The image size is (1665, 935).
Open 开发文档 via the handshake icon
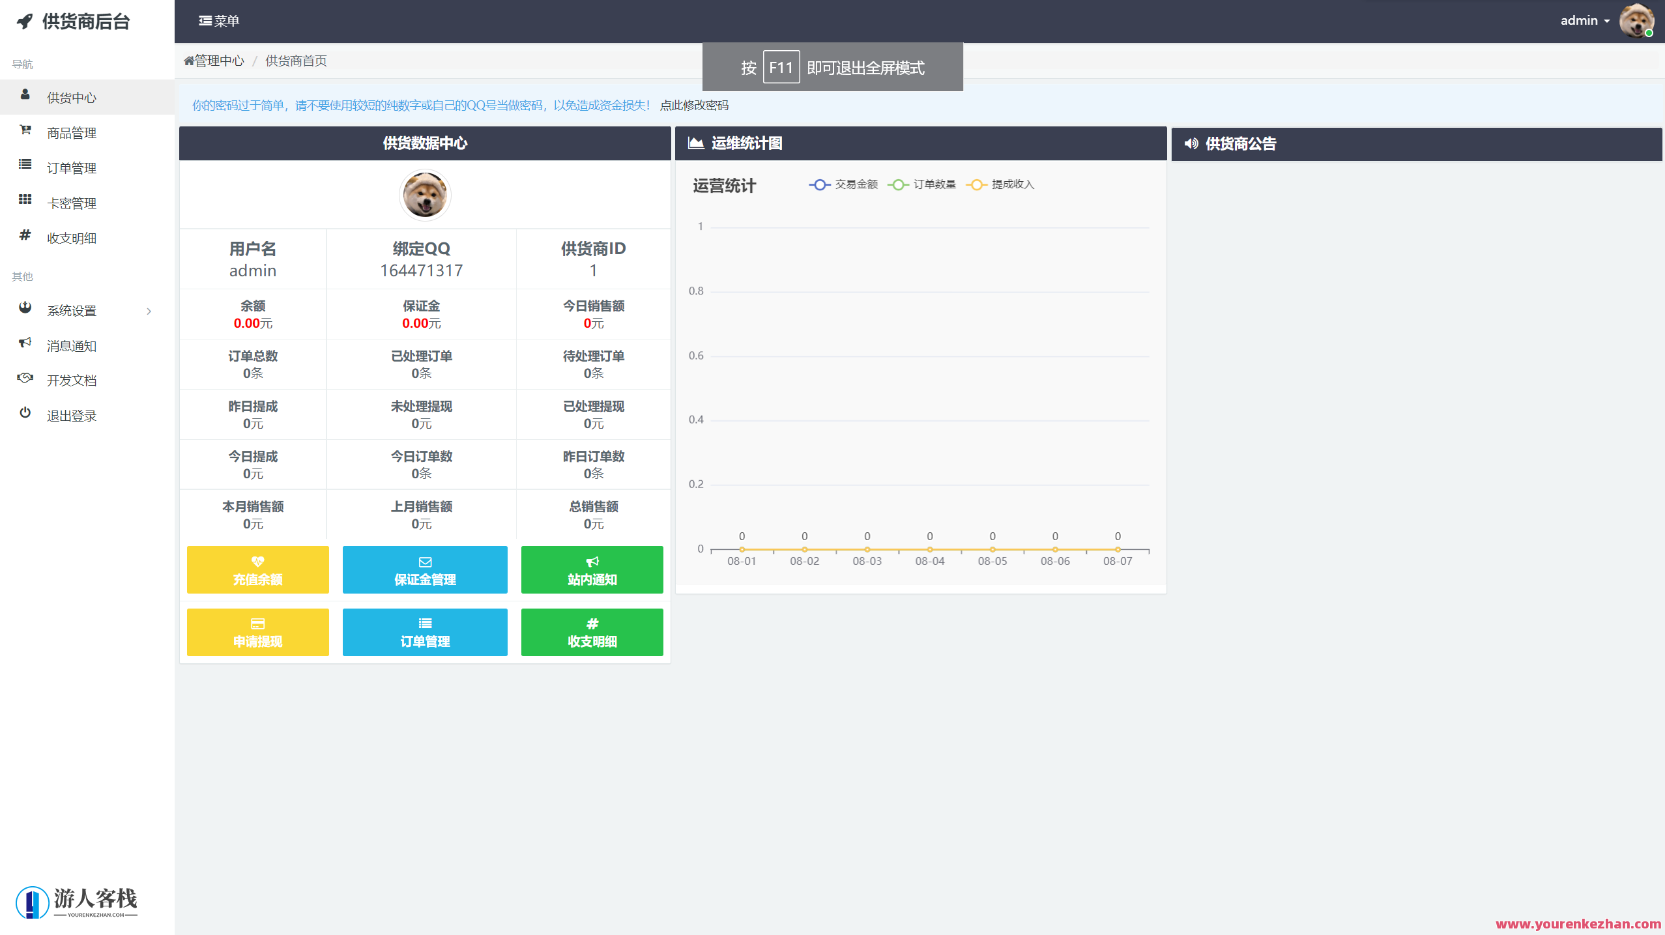[x=25, y=379]
